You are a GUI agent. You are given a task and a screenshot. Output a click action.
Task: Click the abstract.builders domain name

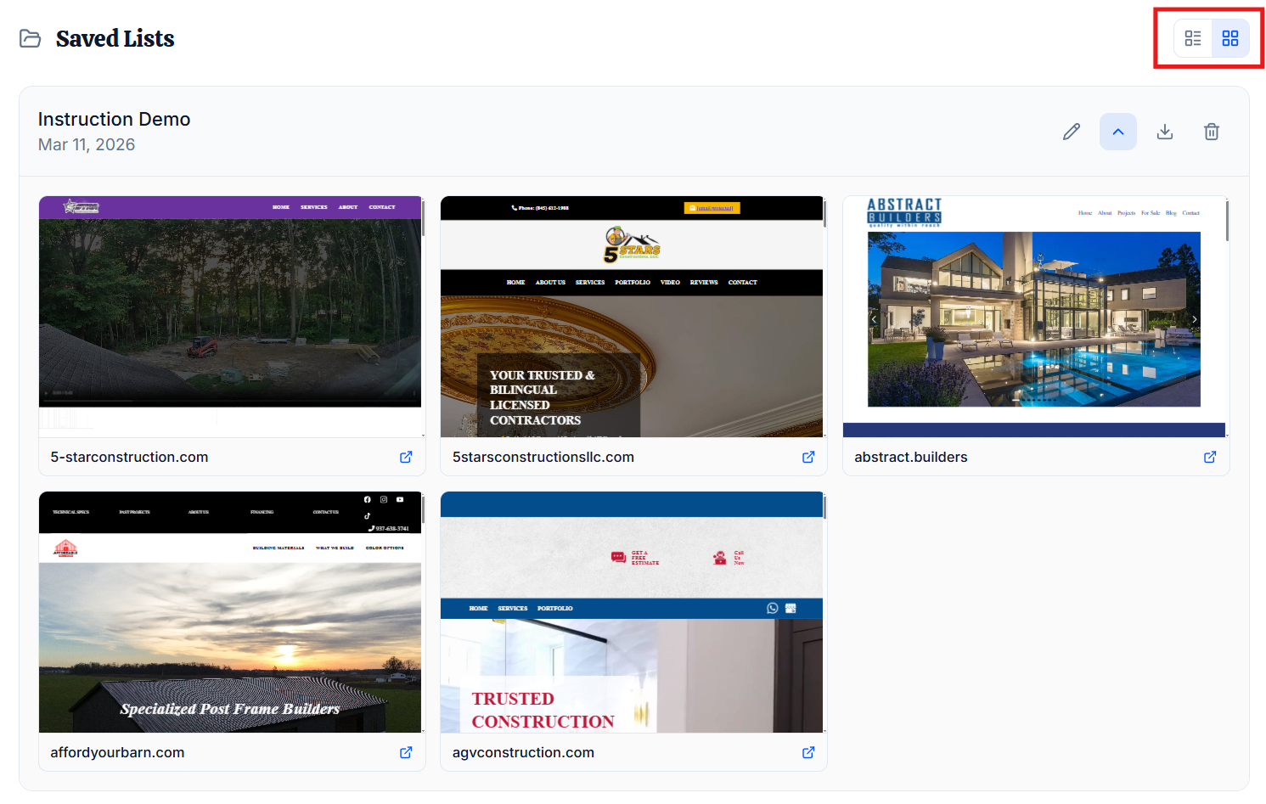point(910,457)
